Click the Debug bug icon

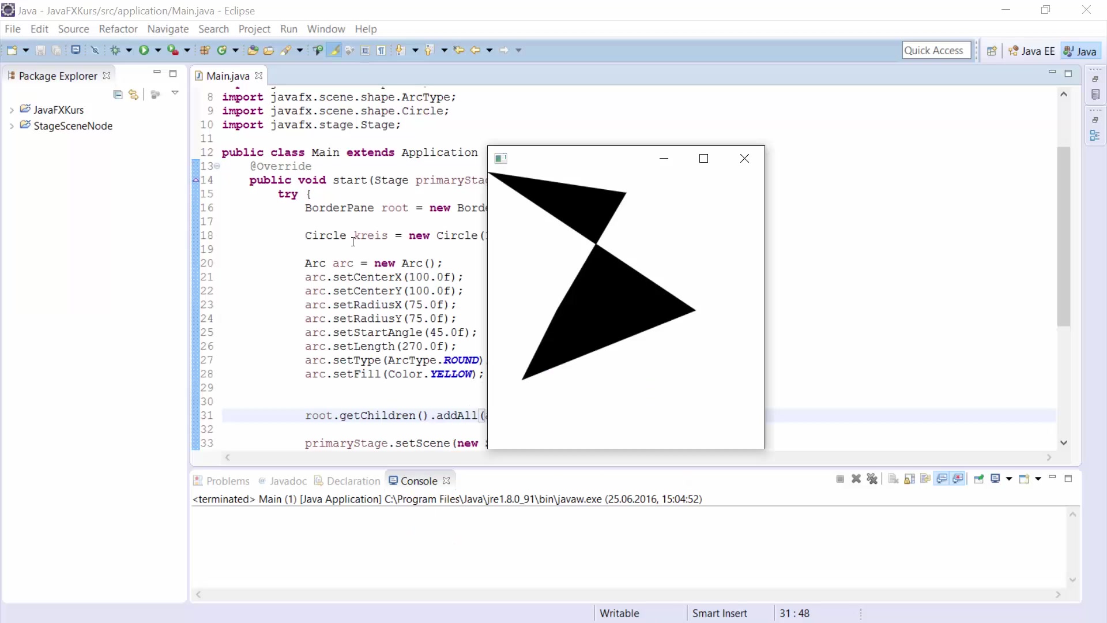click(115, 50)
